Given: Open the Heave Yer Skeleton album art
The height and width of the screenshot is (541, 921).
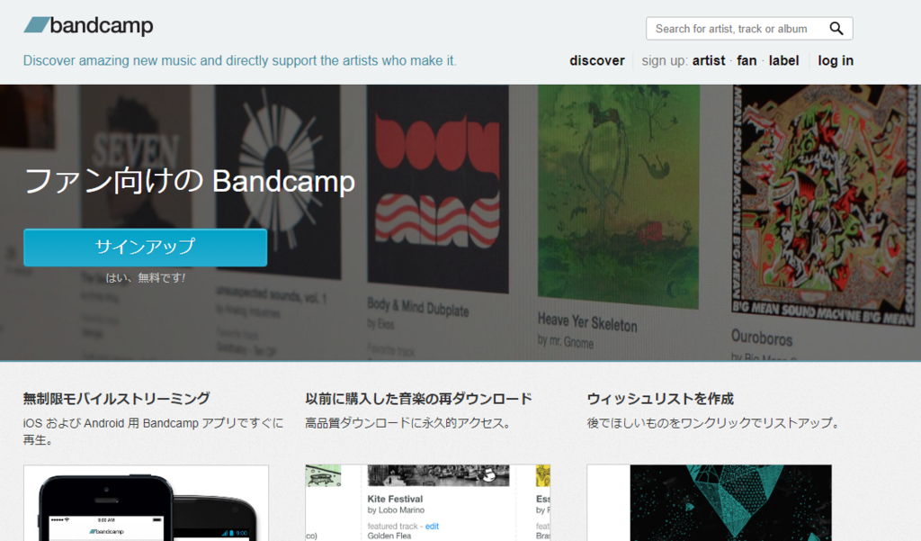Looking at the screenshot, I should click(619, 196).
